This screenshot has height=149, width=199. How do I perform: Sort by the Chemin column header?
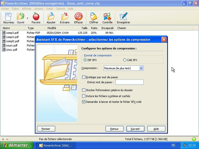pyautogui.click(x=154, y=28)
